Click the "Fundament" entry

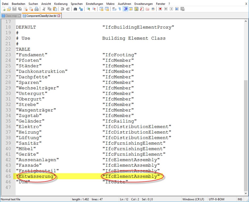tap(32, 55)
